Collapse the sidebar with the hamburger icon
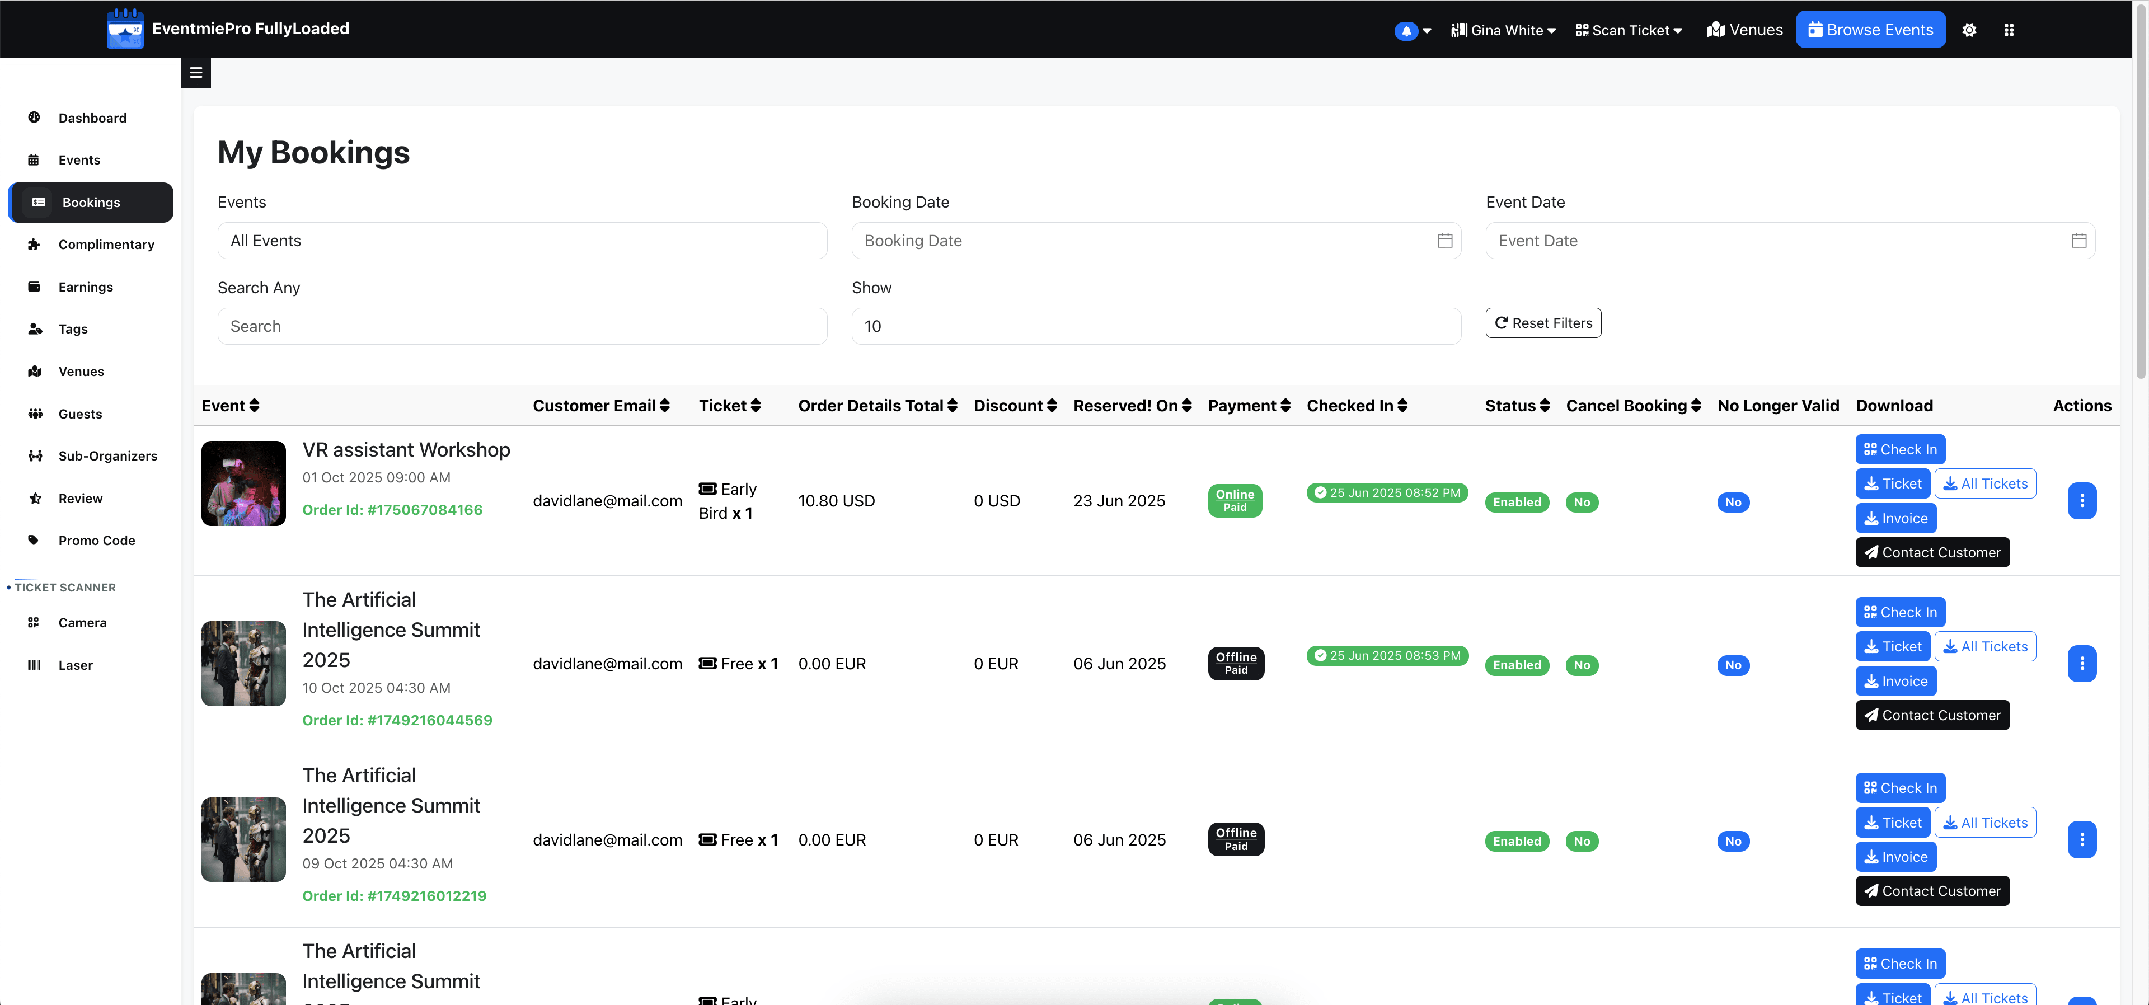The height and width of the screenshot is (1005, 2149). coord(196,73)
